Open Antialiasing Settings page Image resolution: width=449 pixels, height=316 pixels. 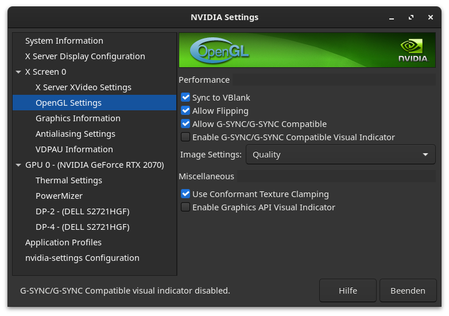click(x=75, y=134)
